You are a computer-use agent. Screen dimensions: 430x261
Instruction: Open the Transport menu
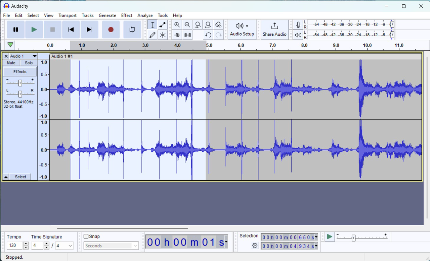click(x=67, y=15)
